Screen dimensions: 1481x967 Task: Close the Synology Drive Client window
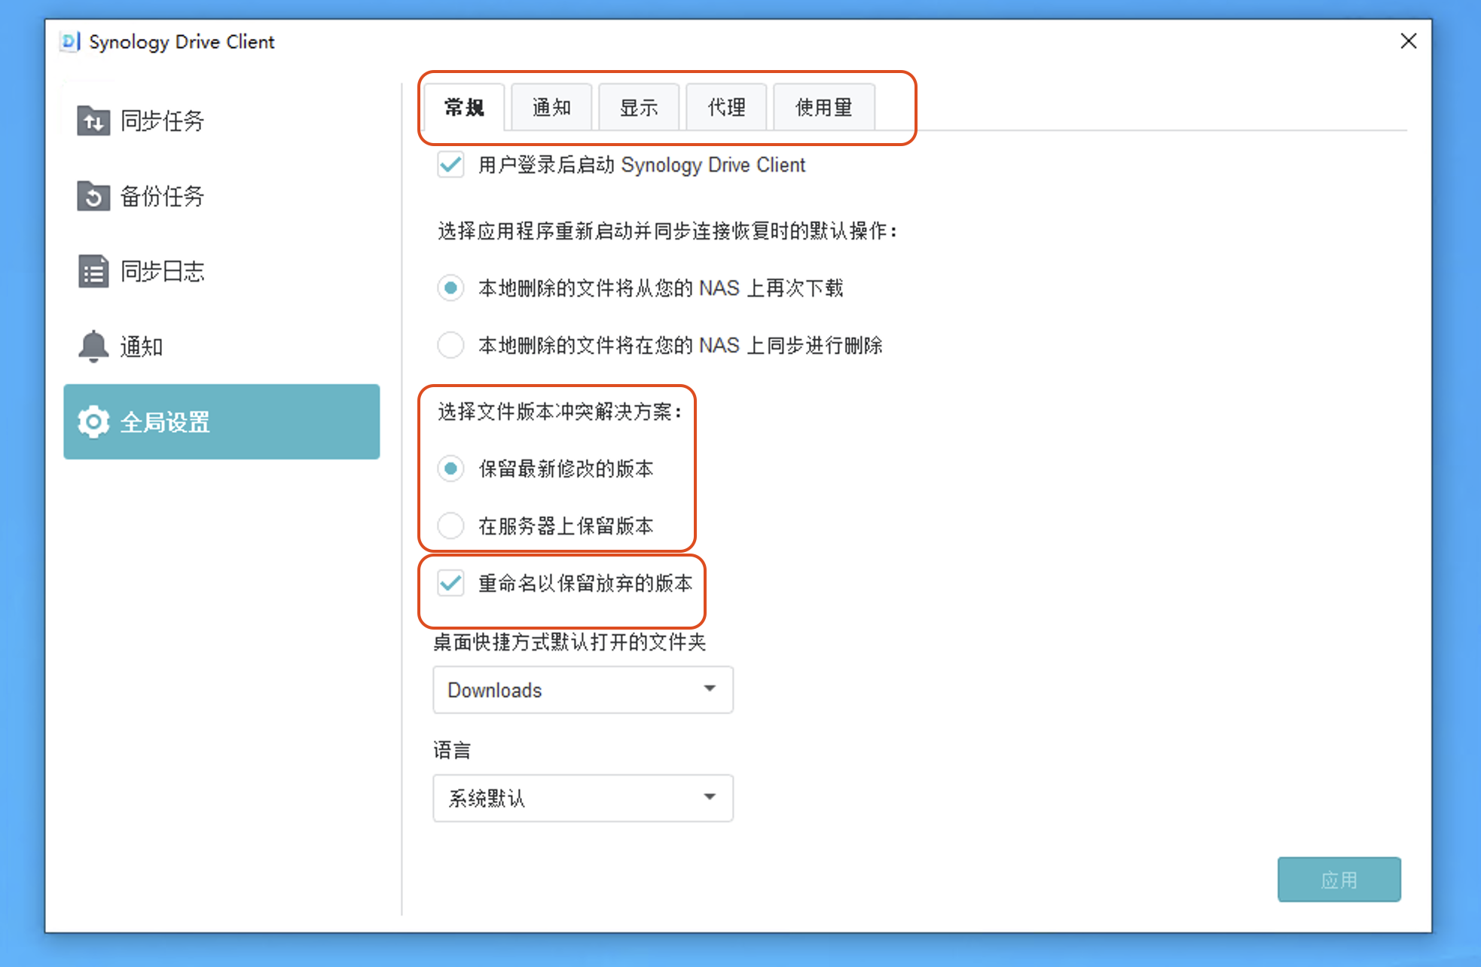click(x=1409, y=41)
